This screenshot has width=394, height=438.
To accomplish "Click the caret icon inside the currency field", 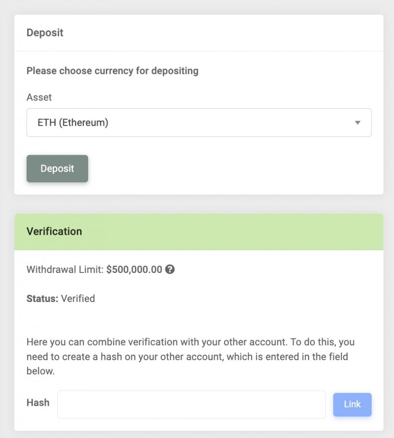I will [x=358, y=123].
